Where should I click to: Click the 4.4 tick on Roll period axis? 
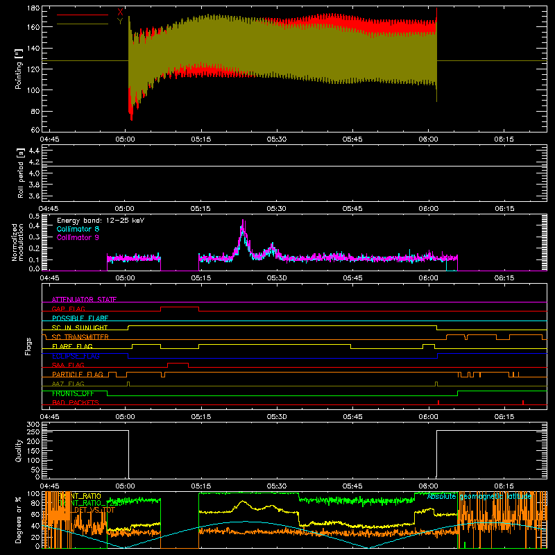[x=34, y=151]
